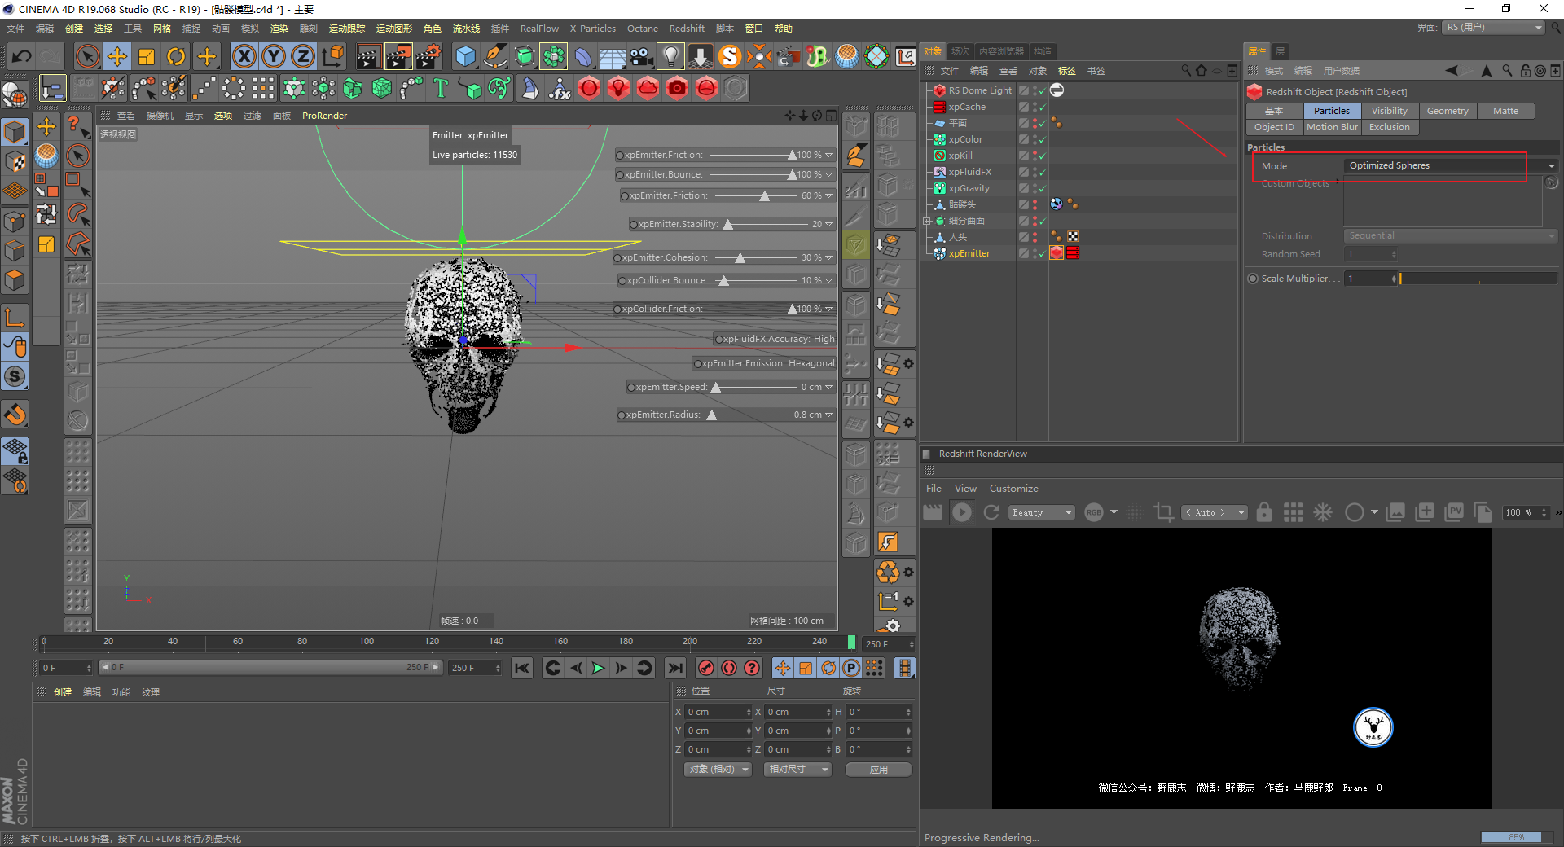Select the Rotate tool
Image resolution: width=1564 pixels, height=847 pixels.
(176, 56)
